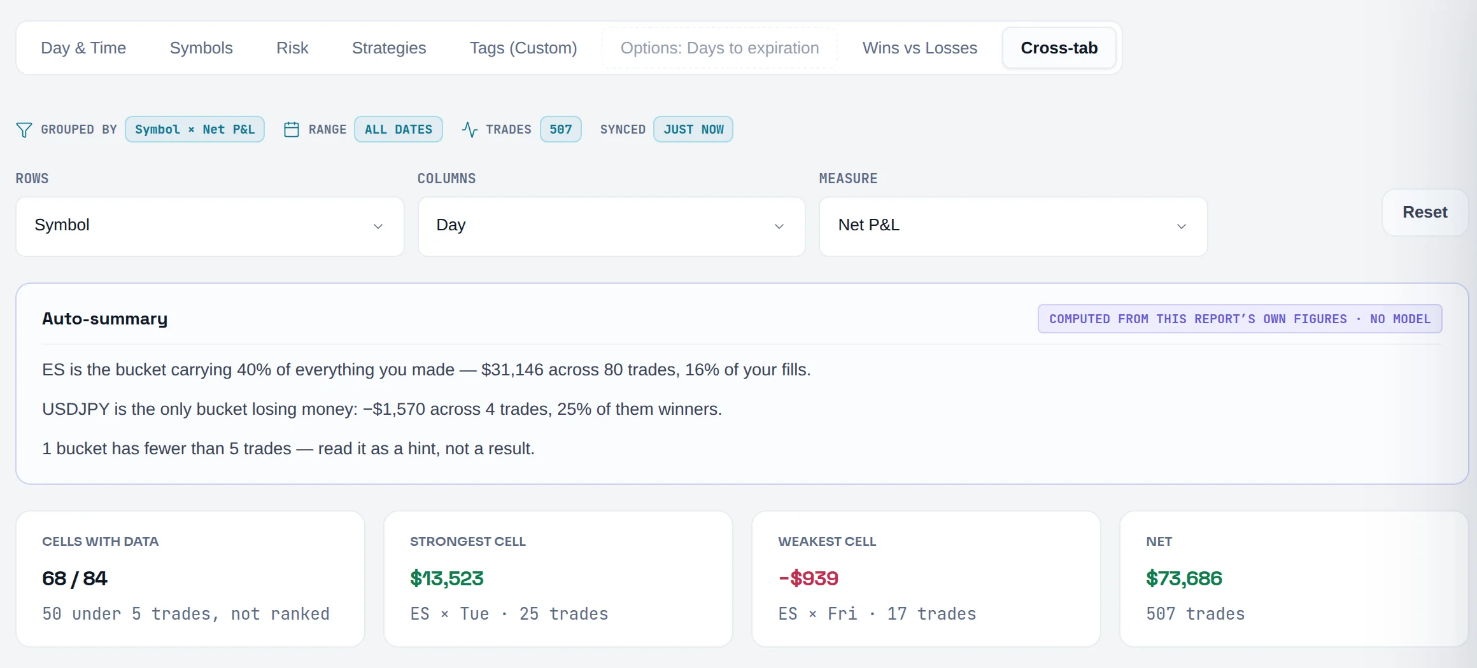Select the Cross-tab tab
1477x668 pixels.
click(1059, 48)
